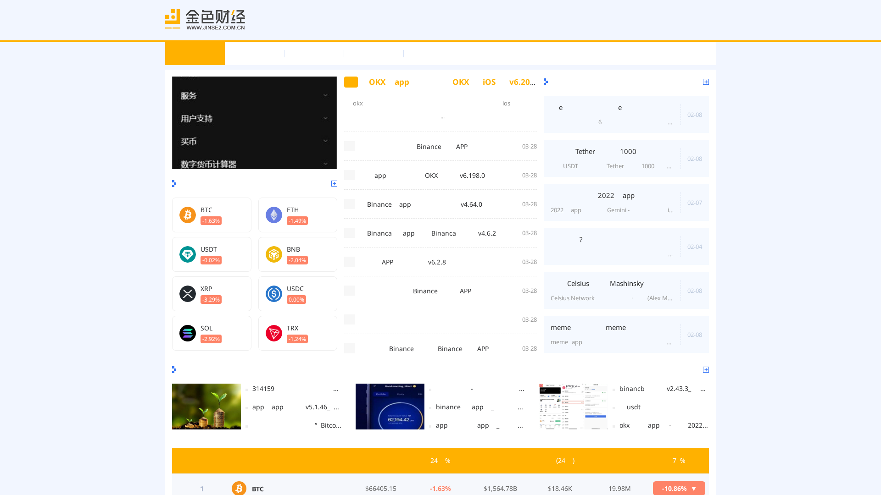Screen dimensions: 881x495
Task: Open the USDT -0.02% price card
Action: click(x=212, y=254)
